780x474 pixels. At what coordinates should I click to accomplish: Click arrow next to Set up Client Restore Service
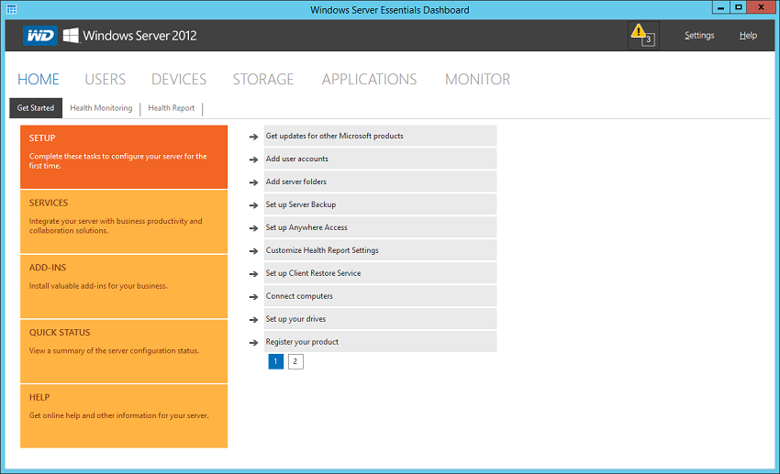pos(253,274)
